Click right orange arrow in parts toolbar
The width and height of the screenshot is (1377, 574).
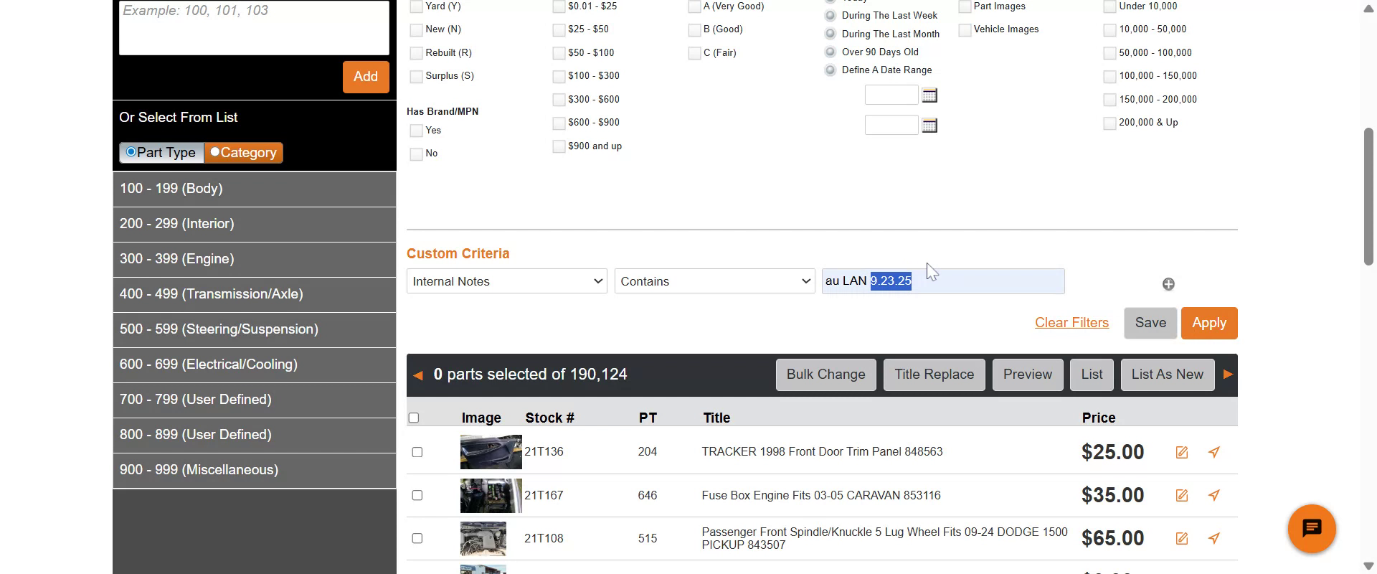(x=1228, y=375)
